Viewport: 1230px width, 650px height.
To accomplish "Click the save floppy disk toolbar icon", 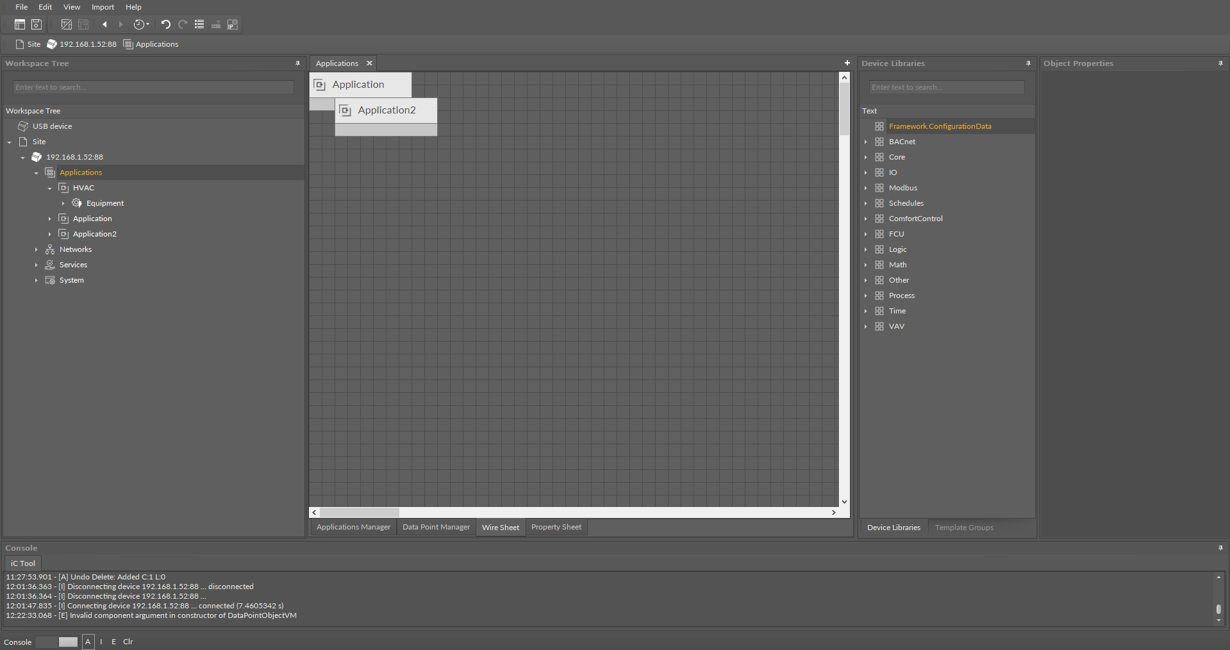I will click(x=37, y=24).
